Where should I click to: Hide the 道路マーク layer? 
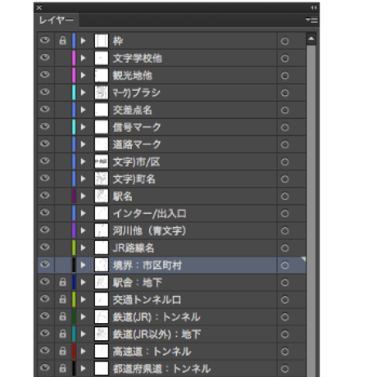45,143
